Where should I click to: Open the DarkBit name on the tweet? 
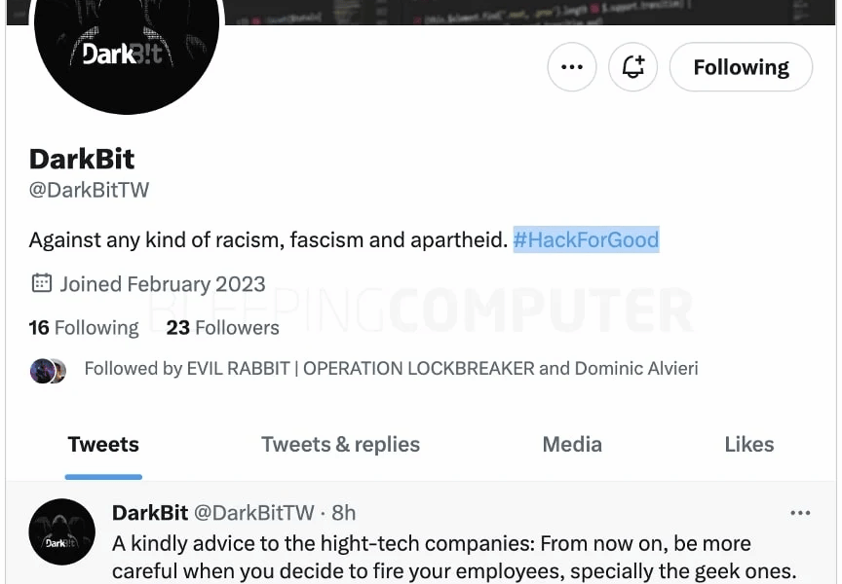tap(150, 513)
